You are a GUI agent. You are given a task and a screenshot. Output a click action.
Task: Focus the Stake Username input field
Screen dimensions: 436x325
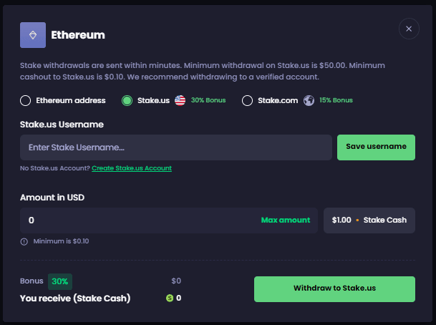click(x=176, y=147)
